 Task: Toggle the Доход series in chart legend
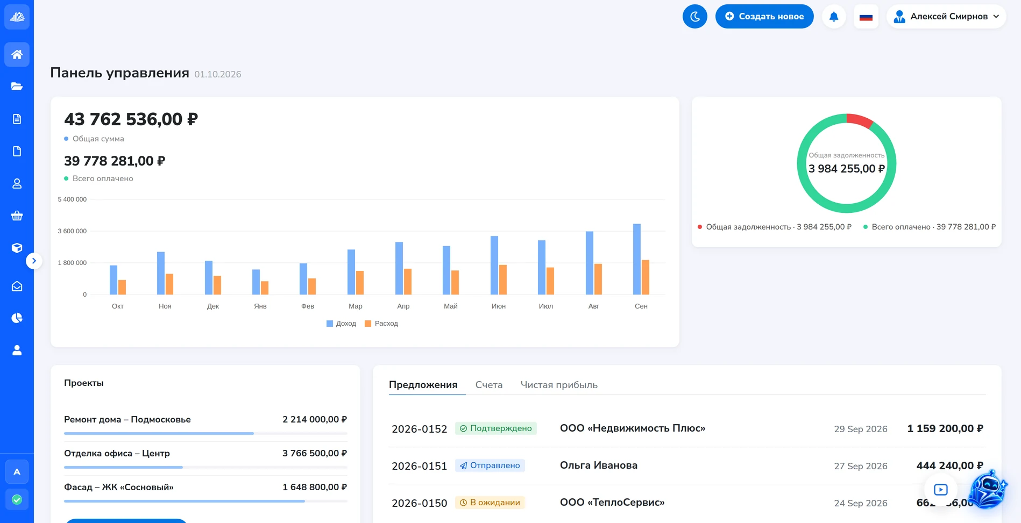pos(341,324)
